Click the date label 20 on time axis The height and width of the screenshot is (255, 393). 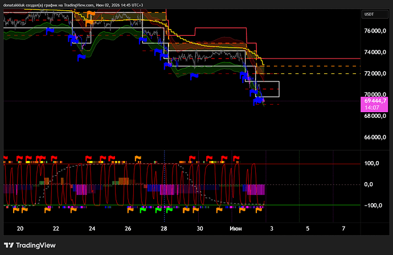point(20,228)
